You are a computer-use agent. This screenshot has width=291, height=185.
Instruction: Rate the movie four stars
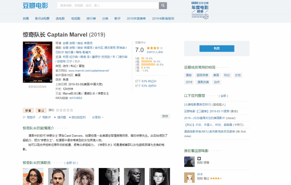[x=68, y=110]
